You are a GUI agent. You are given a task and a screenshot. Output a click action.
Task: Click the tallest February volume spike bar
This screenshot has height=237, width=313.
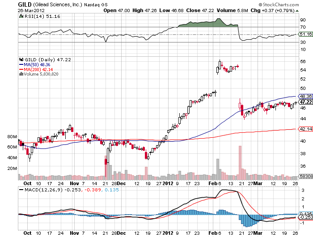(240, 163)
